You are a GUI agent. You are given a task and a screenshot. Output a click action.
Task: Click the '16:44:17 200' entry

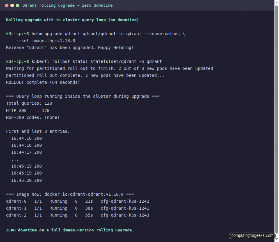click(x=26, y=152)
